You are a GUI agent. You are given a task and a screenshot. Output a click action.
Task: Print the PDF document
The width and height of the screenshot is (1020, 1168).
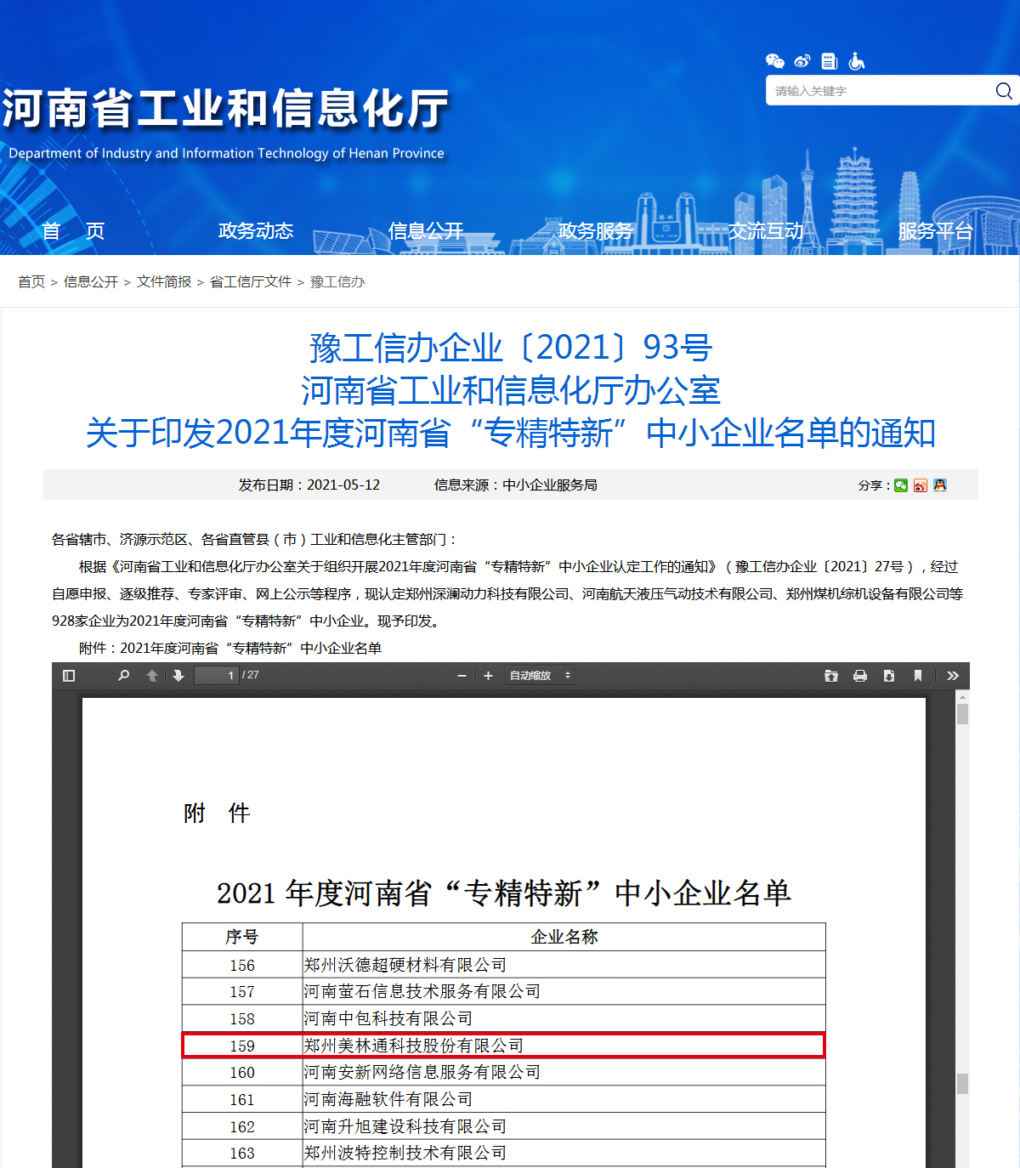click(x=860, y=676)
